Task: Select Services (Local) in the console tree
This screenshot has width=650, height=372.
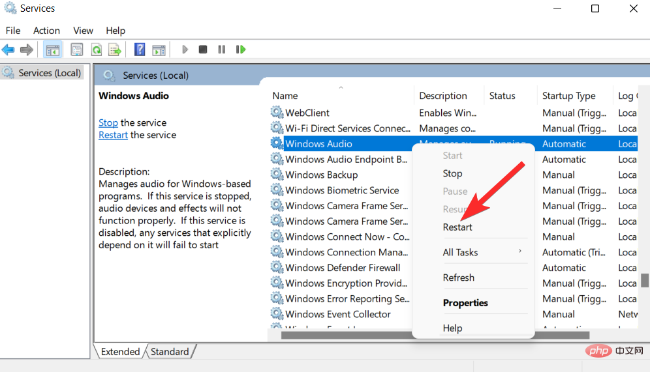Action: point(49,73)
